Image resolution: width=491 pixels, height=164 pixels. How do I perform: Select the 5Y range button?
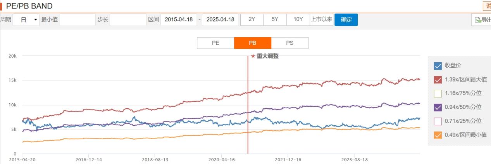275,20
